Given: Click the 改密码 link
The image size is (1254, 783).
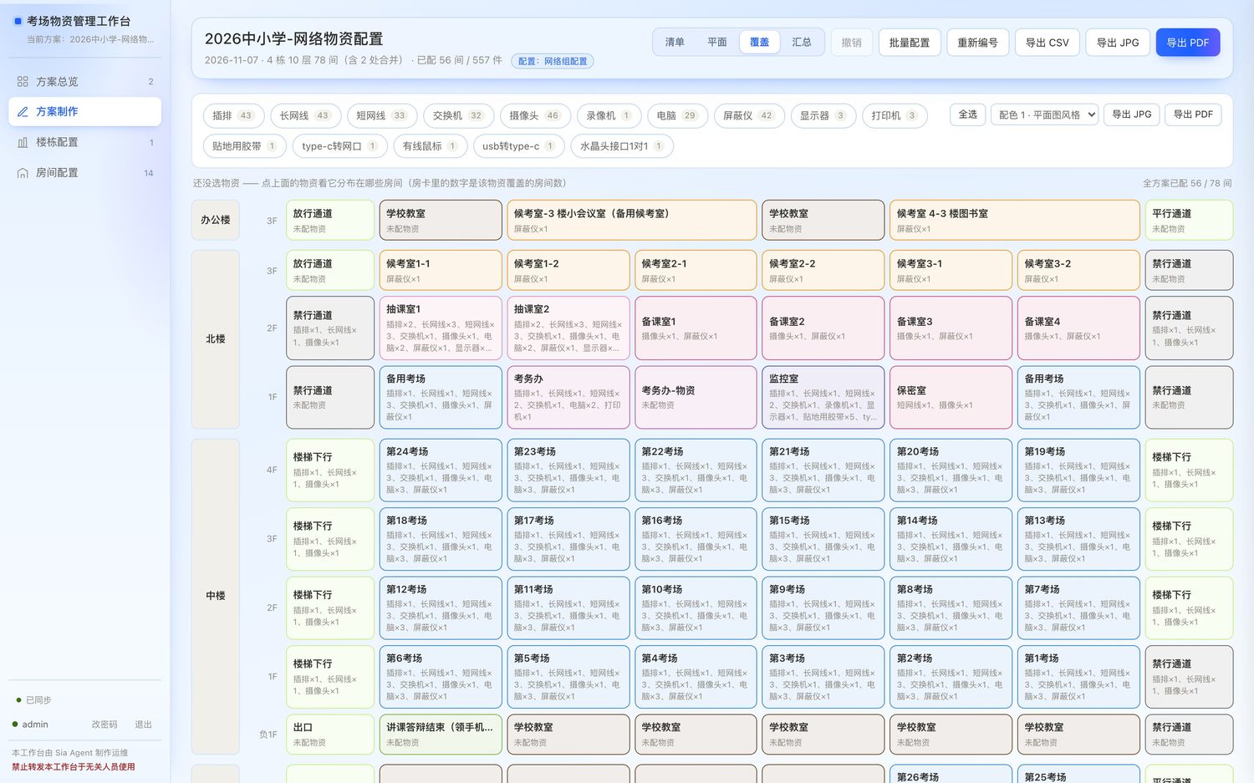Looking at the screenshot, I should (104, 725).
